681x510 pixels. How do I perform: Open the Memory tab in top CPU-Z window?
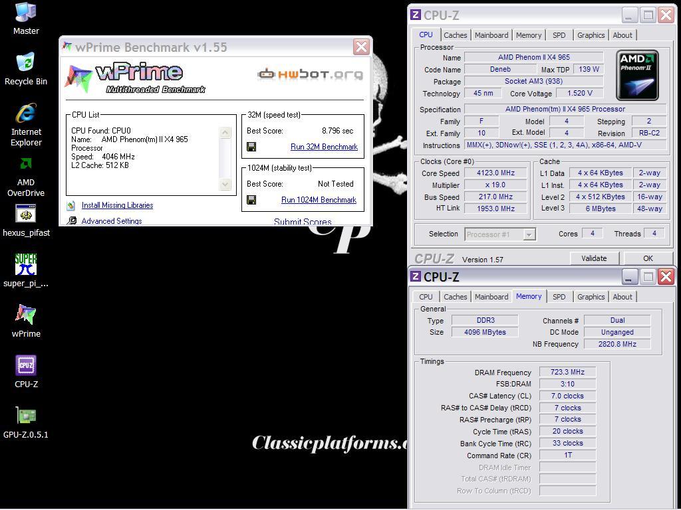pyautogui.click(x=529, y=35)
